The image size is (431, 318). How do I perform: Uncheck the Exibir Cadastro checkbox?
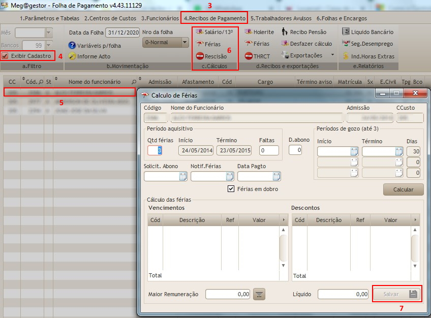pyautogui.click(x=5, y=56)
